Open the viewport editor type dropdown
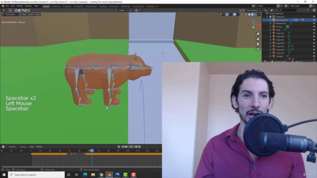317x178 pixels. 4,10
